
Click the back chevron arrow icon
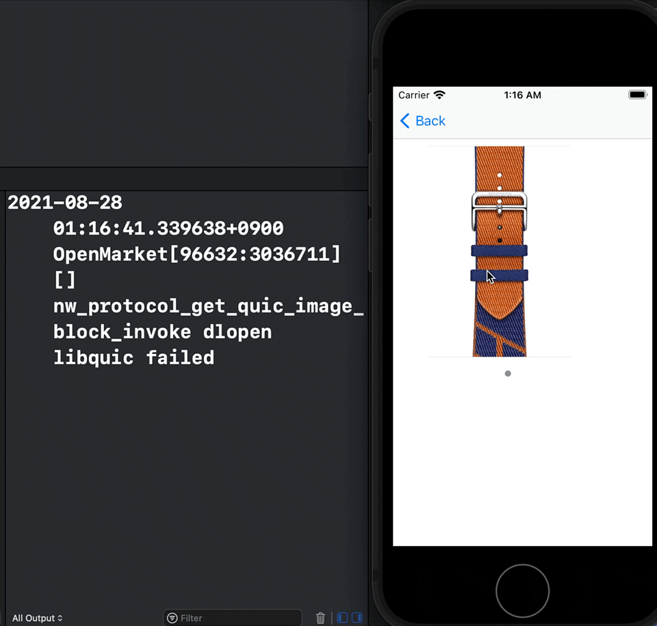click(x=404, y=121)
